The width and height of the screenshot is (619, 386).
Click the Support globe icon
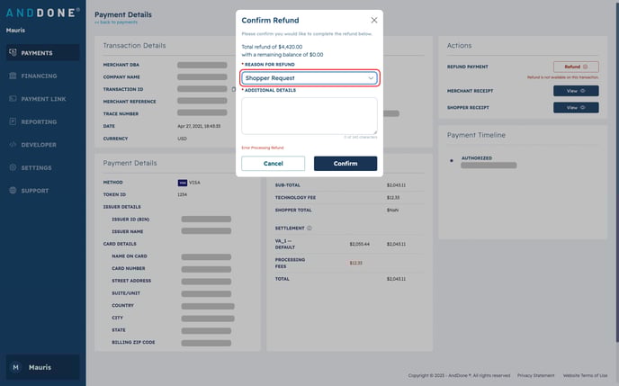(13, 191)
